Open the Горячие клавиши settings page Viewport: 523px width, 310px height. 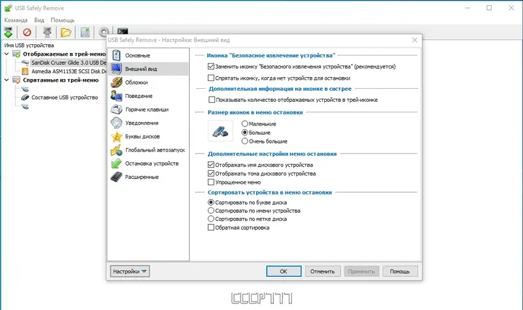tap(148, 109)
